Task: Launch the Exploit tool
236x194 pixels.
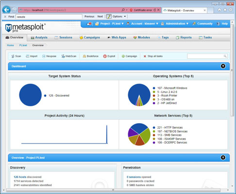Action: (x=109, y=56)
